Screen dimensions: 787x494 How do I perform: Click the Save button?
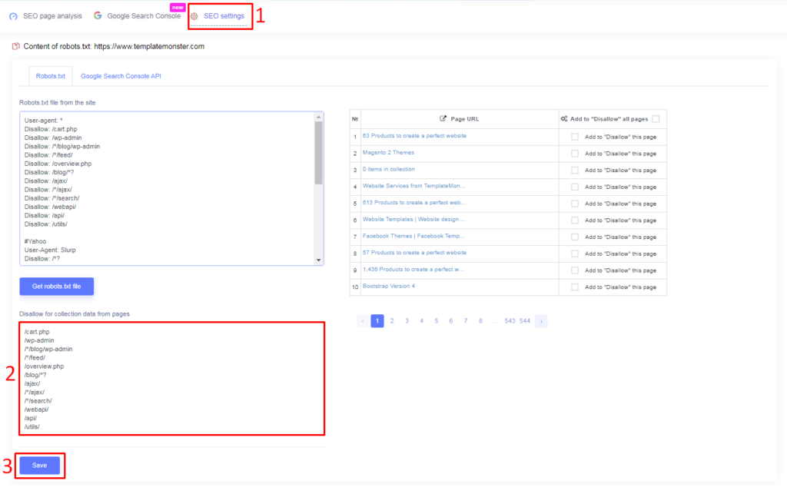[39, 465]
